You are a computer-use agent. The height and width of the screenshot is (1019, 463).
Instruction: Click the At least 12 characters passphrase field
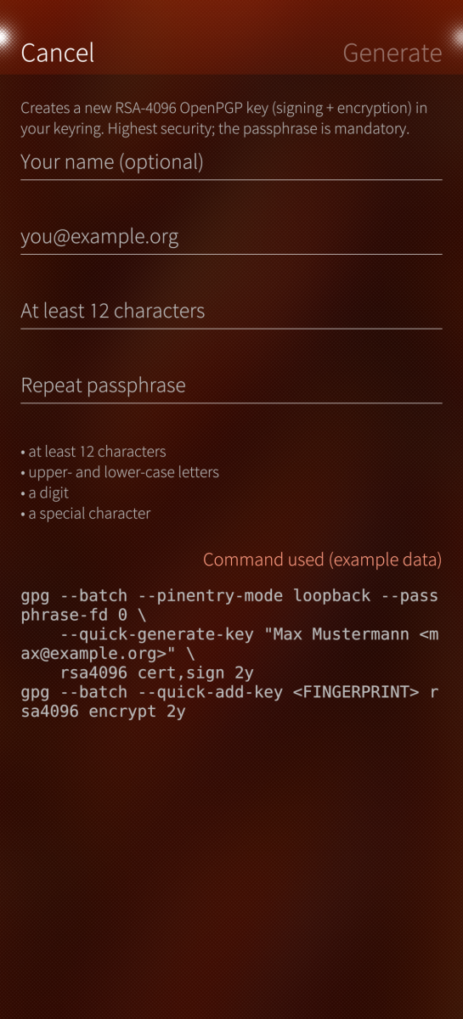(231, 311)
